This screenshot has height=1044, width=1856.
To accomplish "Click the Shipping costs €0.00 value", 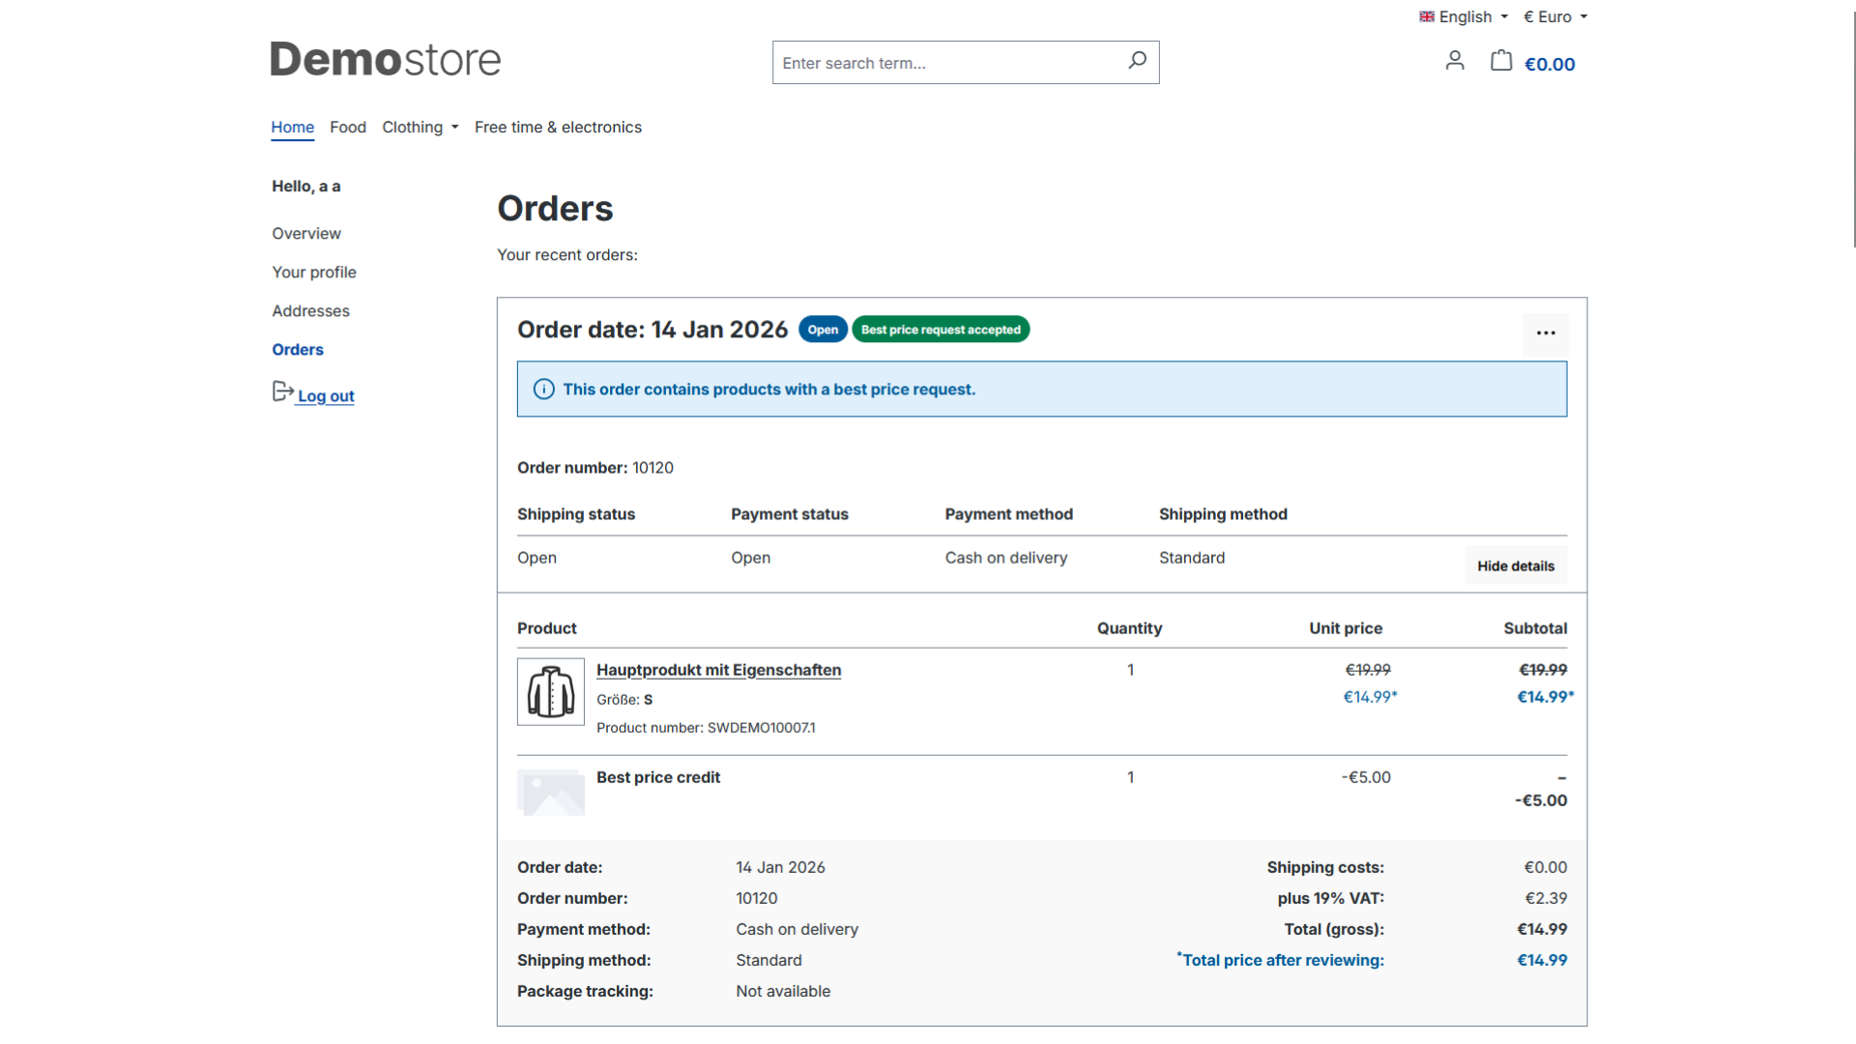I will [1546, 867].
